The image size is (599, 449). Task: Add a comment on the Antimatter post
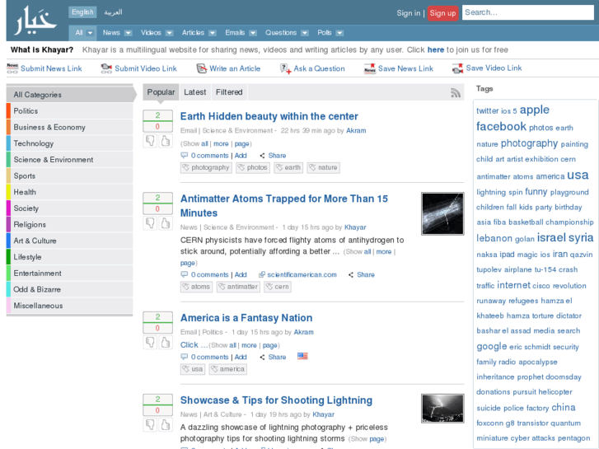pos(241,274)
